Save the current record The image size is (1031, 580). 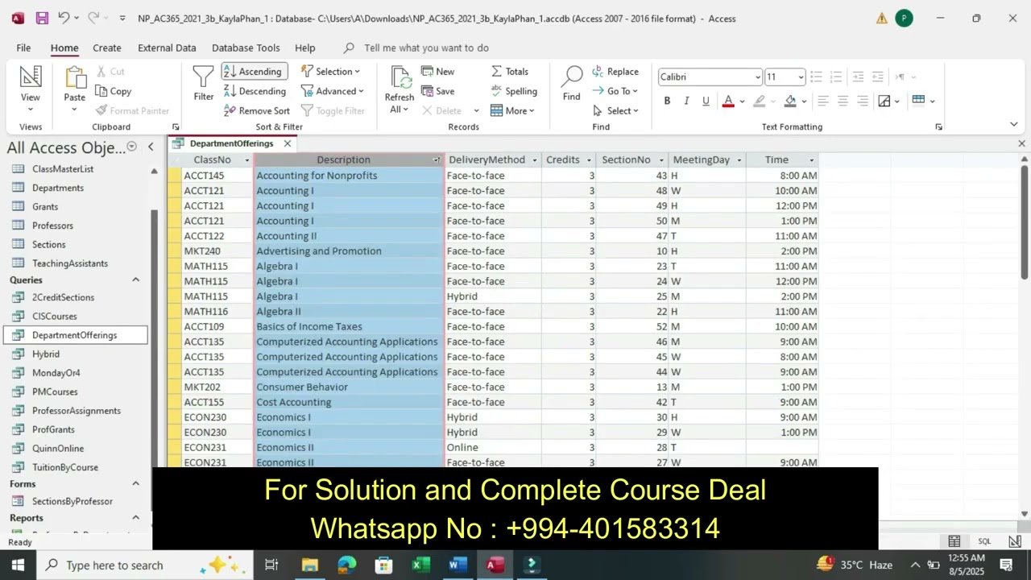click(x=437, y=91)
